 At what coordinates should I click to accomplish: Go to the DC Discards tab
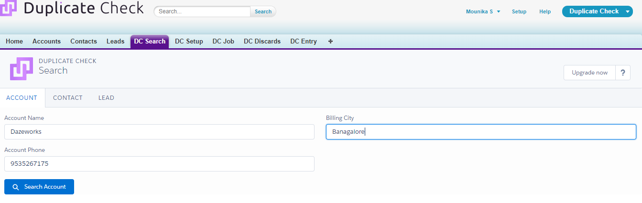point(262,42)
